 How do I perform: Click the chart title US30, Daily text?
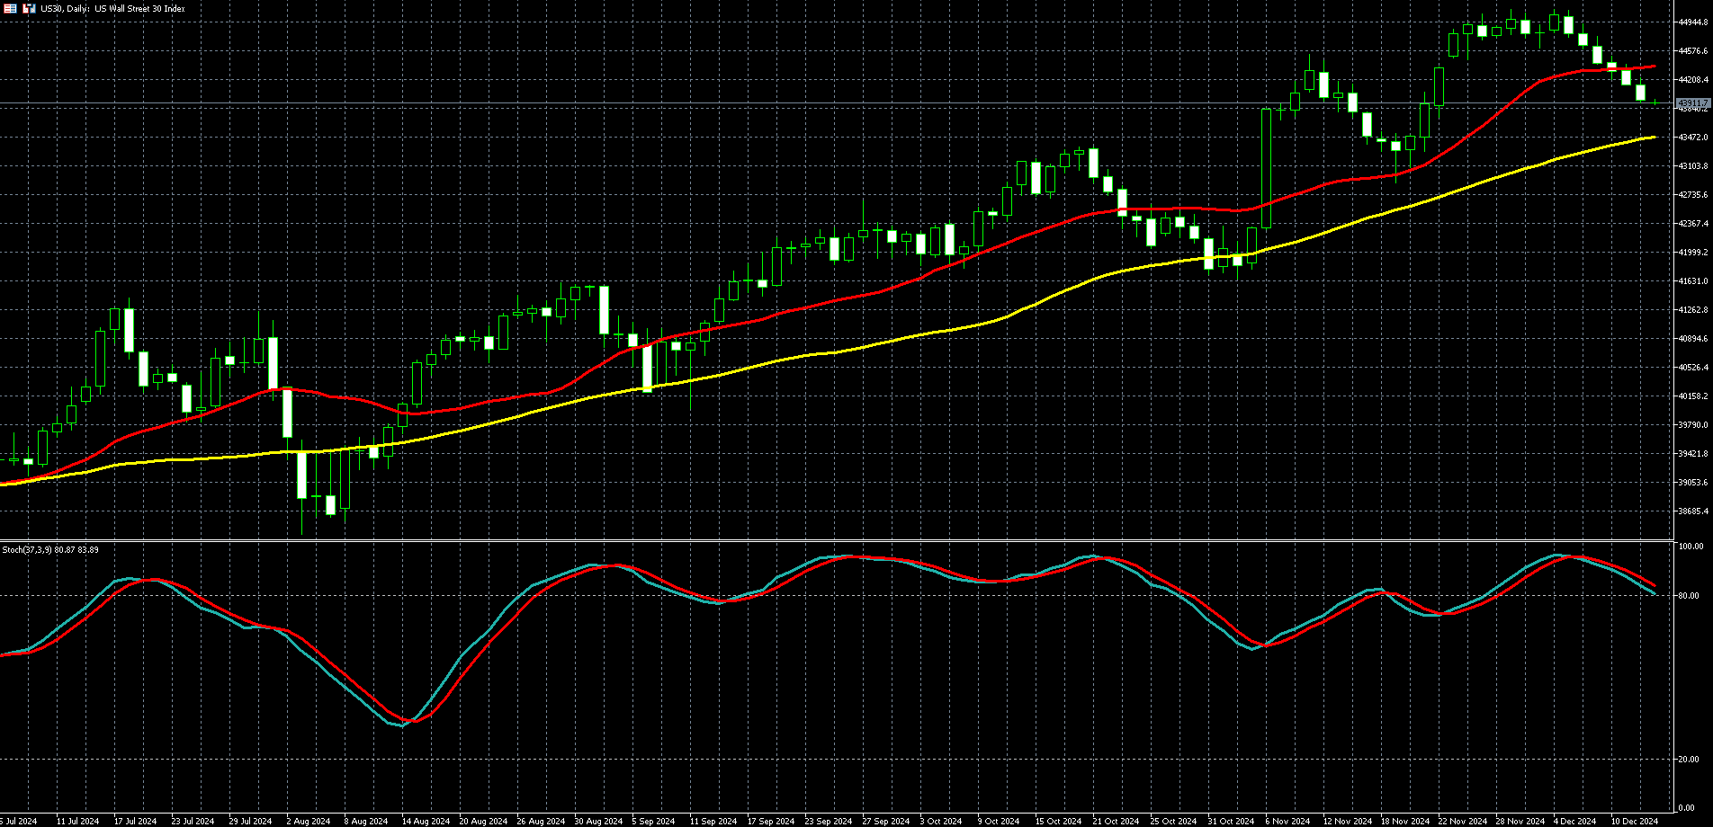pyautogui.click(x=112, y=8)
